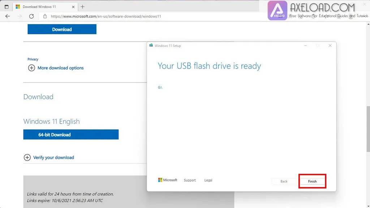Image resolution: width=370 pixels, height=208 pixels.
Task: Click the 'Windows 11 English' heading
Action: [x=51, y=121]
